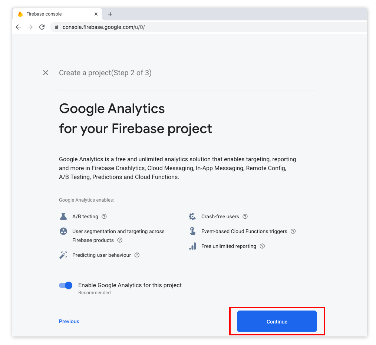Click the 'Free unlimited reporting' text
Screen dimensions: 376x345
(x=229, y=246)
